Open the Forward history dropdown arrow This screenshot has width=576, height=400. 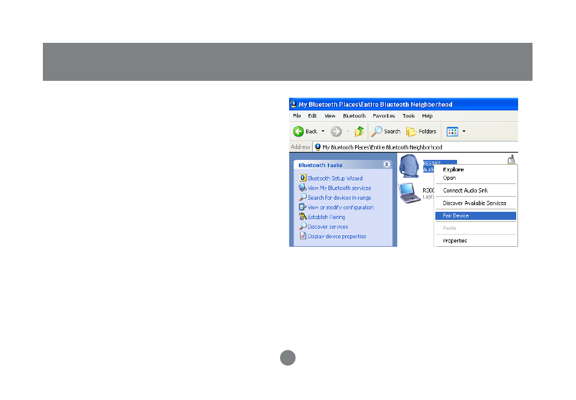[348, 132]
